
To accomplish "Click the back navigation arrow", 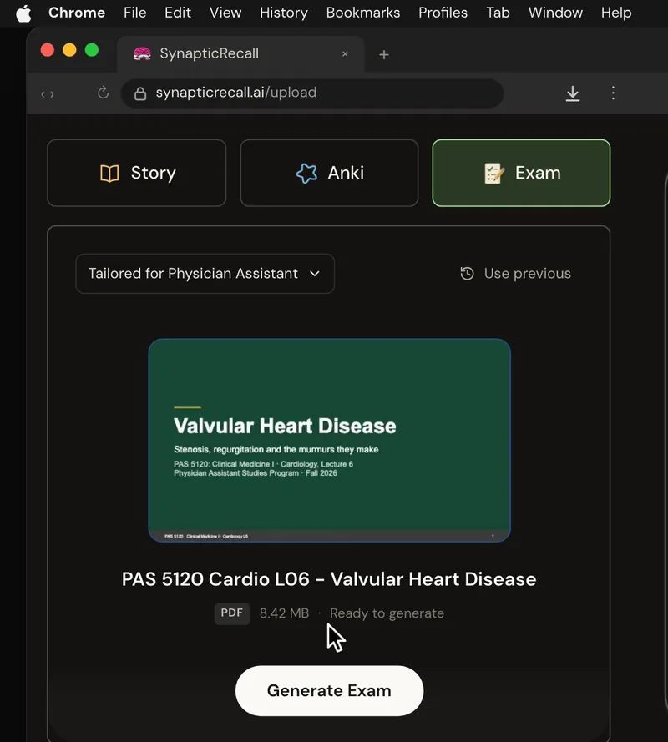I will (43, 94).
